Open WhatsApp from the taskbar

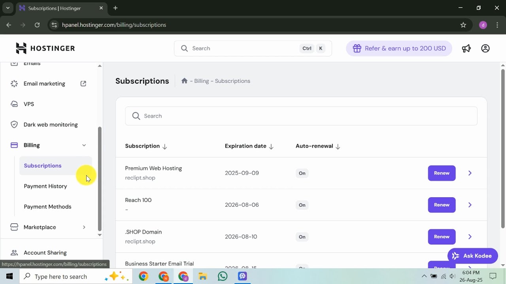[x=223, y=276]
